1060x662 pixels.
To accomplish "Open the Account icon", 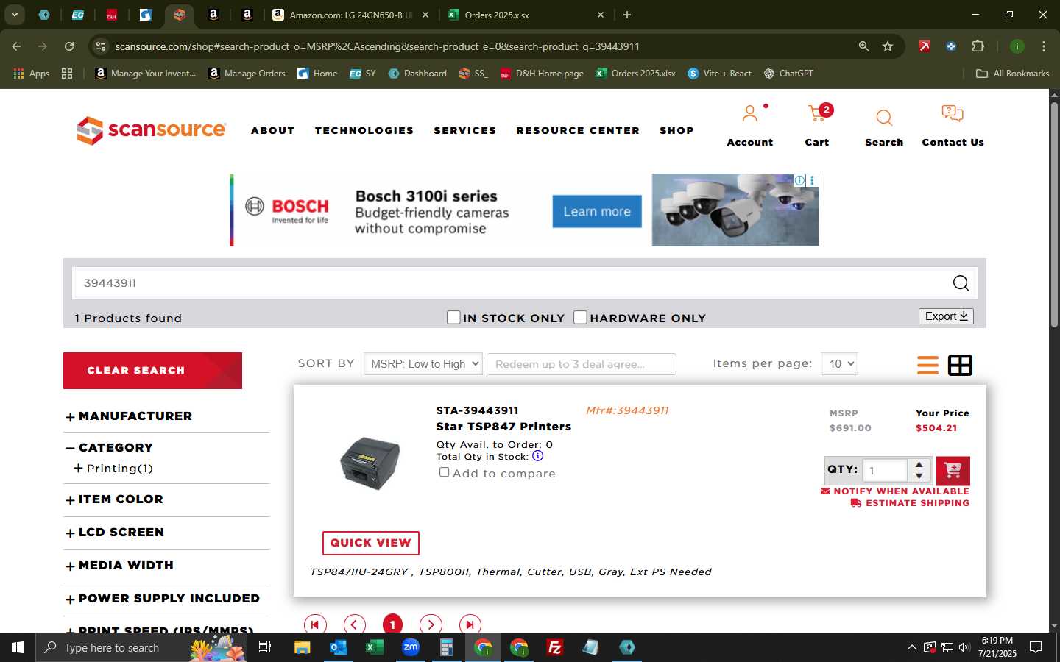I will (x=749, y=114).
